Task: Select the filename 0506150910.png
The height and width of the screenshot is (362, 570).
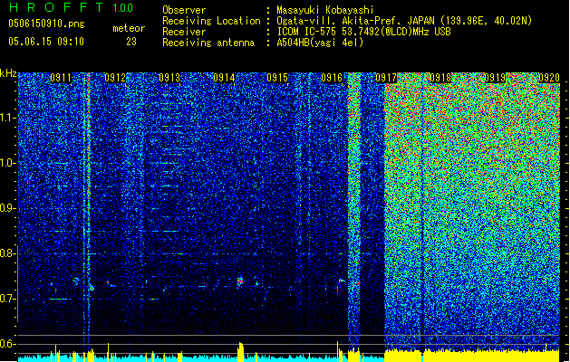Action: [46, 24]
